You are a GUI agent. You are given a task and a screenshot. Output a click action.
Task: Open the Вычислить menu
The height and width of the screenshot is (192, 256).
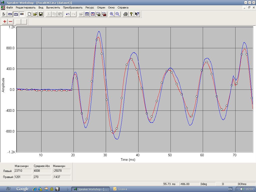tap(53, 7)
